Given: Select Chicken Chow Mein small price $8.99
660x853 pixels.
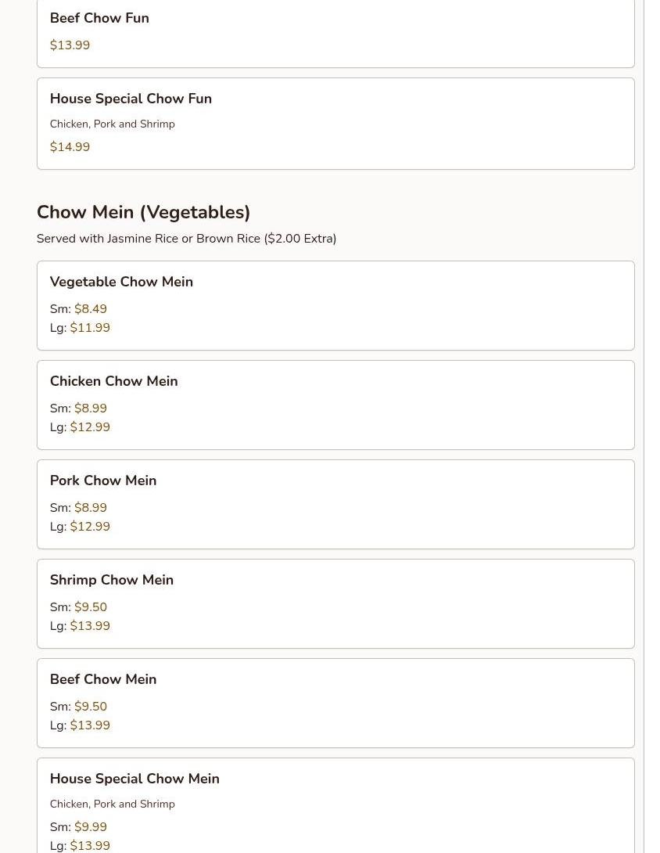Looking at the screenshot, I should 90,409.
